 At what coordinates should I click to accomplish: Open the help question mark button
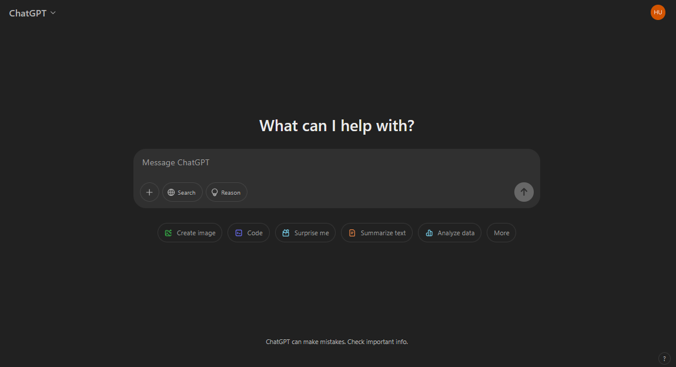click(664, 358)
